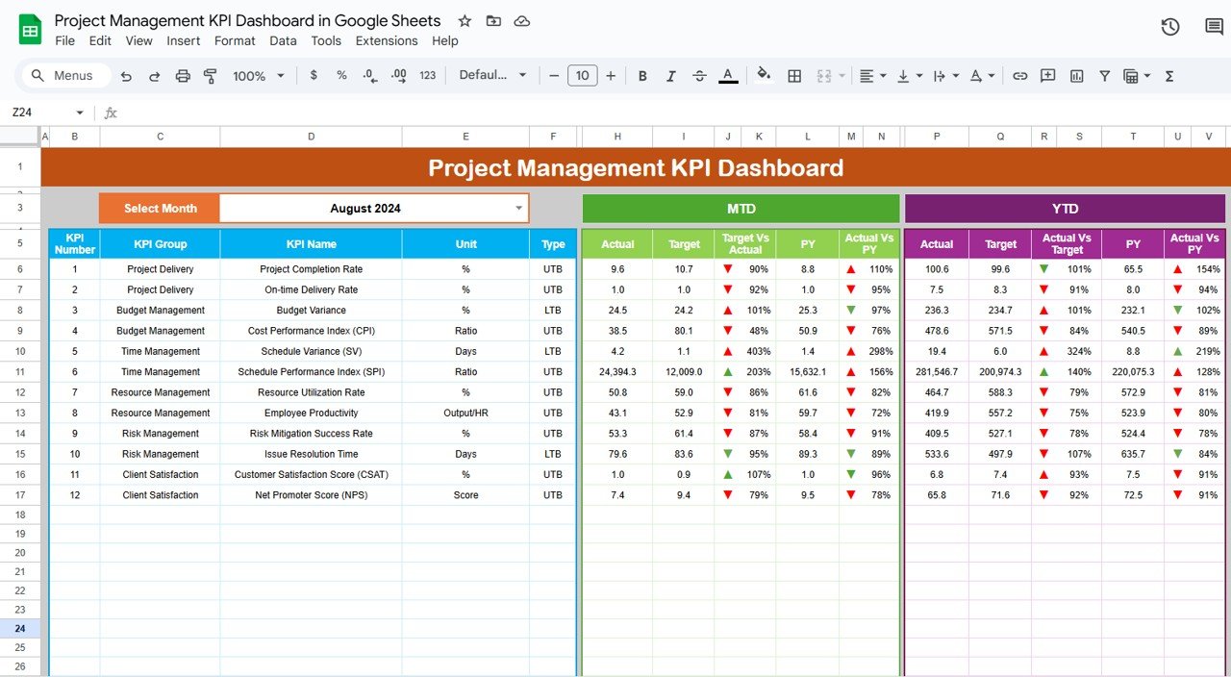Open the File menu
Image resolution: width=1231 pixels, height=677 pixels.
coord(64,41)
